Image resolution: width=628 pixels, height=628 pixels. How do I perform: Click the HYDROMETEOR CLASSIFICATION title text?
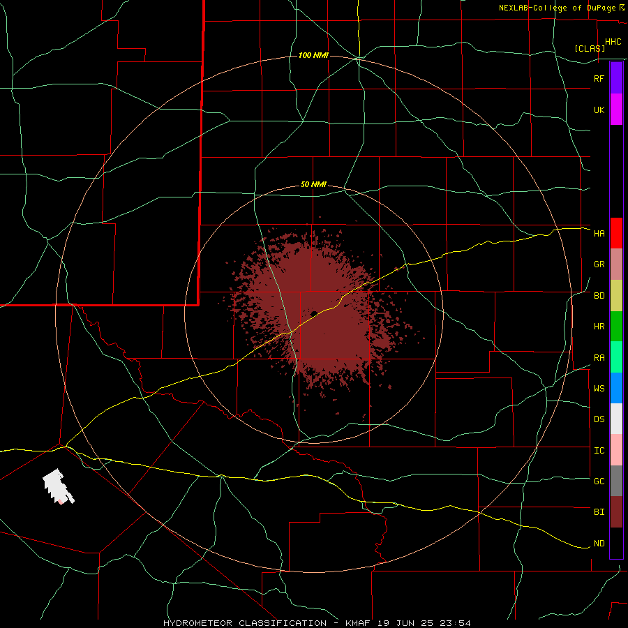tap(245, 623)
